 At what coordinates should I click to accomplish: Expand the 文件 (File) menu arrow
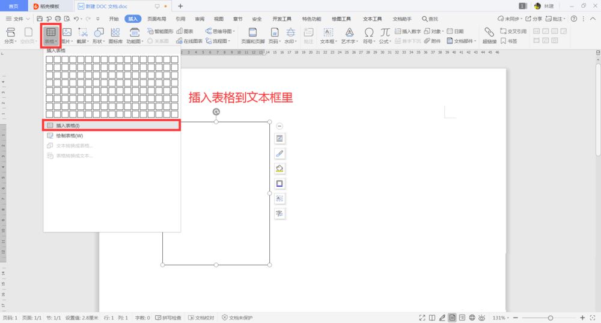pyautogui.click(x=28, y=19)
